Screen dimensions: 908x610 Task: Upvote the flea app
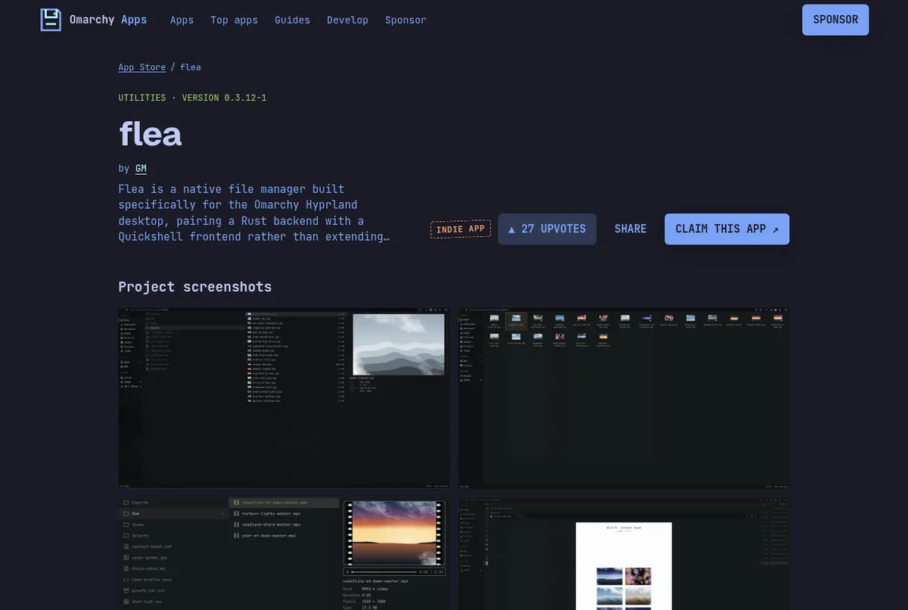547,229
